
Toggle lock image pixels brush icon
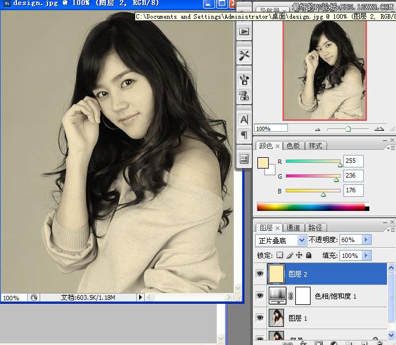pyautogui.click(x=290, y=255)
